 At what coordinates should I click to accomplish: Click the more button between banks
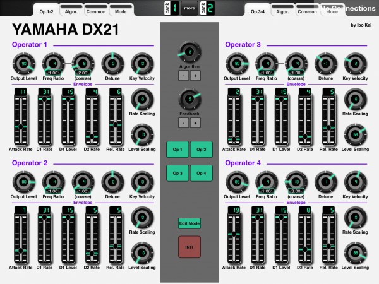click(x=189, y=8)
